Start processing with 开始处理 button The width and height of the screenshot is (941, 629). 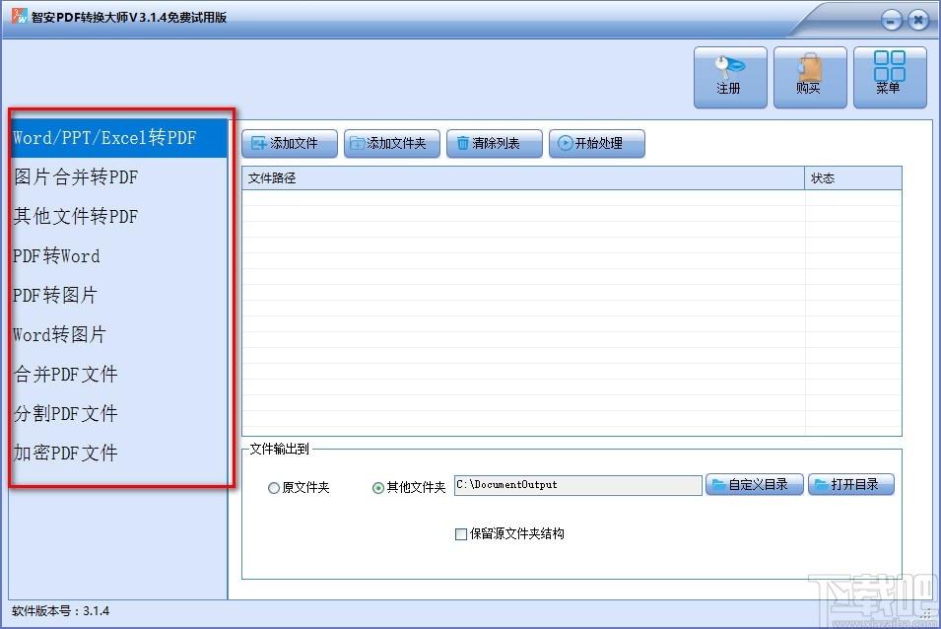tap(597, 143)
